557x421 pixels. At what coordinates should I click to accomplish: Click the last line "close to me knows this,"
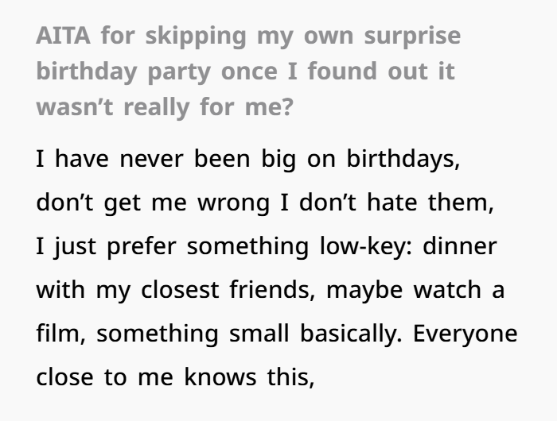click(175, 377)
